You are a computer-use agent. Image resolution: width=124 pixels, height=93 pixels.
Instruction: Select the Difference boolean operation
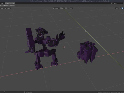coord(5,6)
